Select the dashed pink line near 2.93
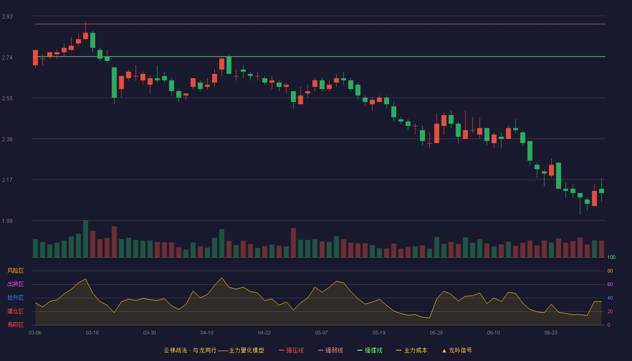 [x=320, y=24]
